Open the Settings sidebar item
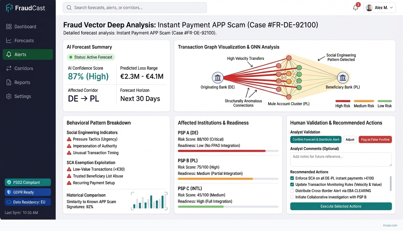403x231 pixels. [x=23, y=96]
